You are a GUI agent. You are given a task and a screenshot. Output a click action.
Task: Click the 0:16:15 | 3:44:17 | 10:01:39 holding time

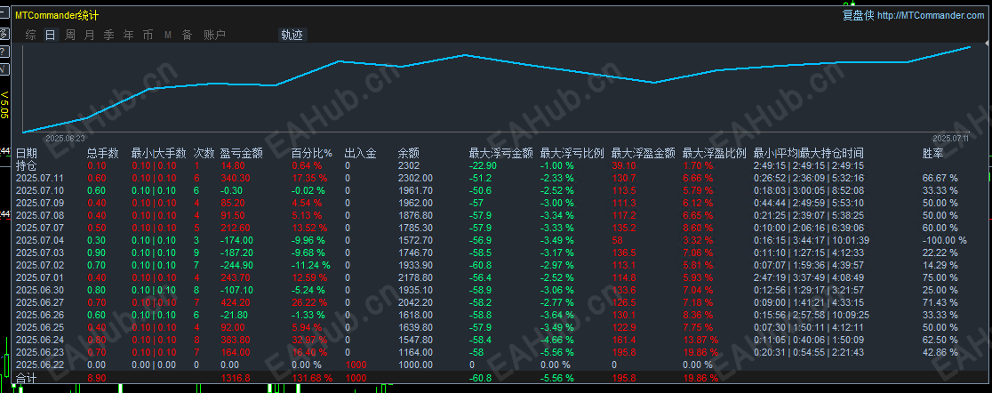[811, 240]
